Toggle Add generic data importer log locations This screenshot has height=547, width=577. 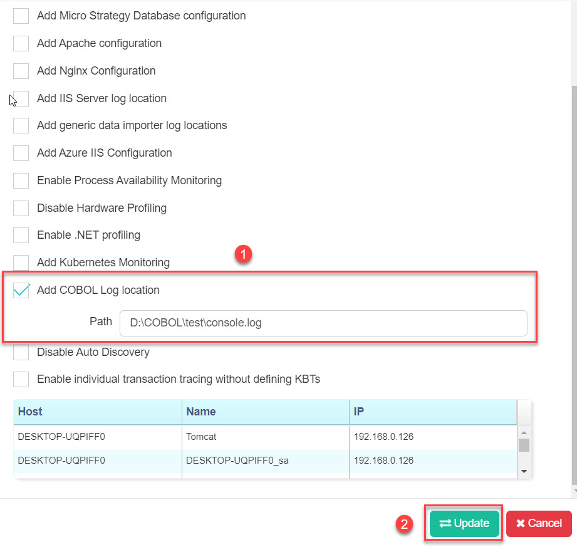pos(21,125)
